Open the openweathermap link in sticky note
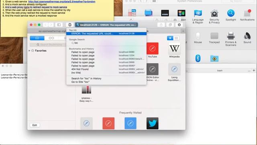Screen dimensions: 257x145 [62, 2]
